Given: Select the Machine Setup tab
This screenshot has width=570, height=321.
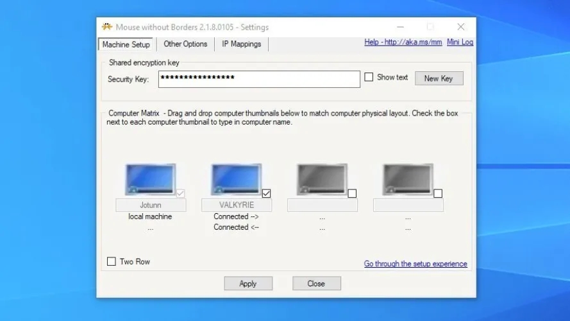Looking at the screenshot, I should 126,44.
